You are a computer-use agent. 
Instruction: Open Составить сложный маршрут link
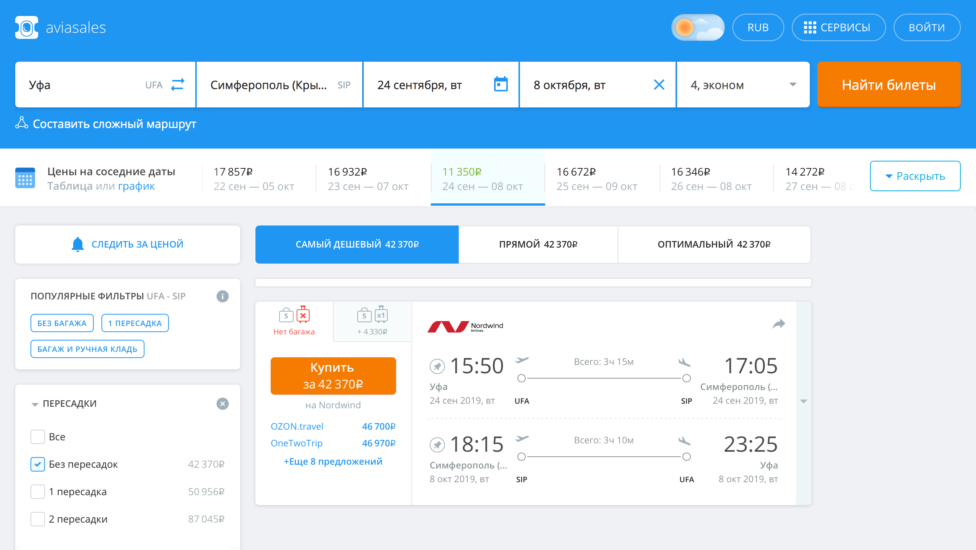click(114, 124)
